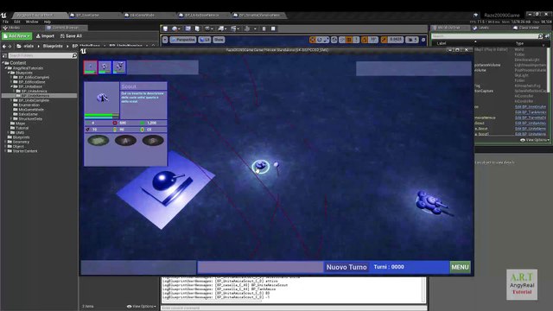Screen dimensions: 553x311
Task: Toggle the sources panel icon left of search
Action: pos(4,55)
